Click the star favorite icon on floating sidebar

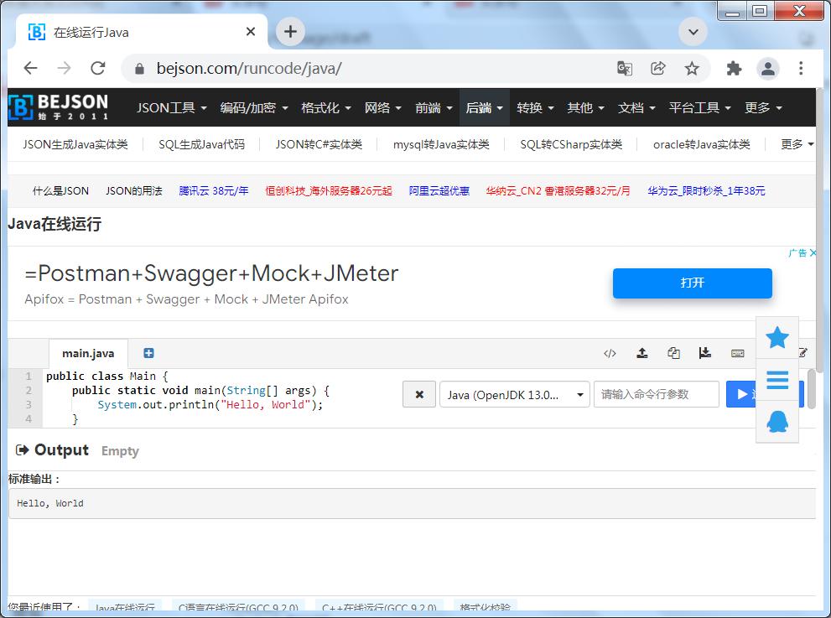click(x=777, y=338)
